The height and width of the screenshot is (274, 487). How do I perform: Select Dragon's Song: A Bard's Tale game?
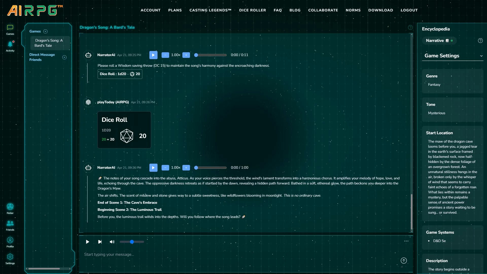click(49, 43)
